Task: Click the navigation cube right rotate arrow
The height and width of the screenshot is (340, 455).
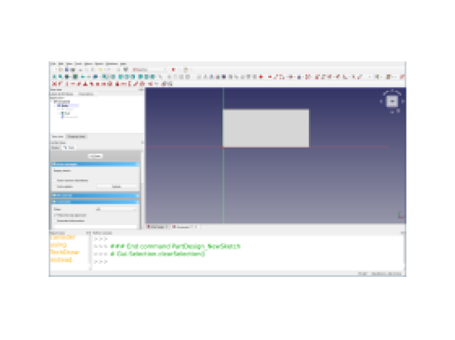Action: [403, 101]
